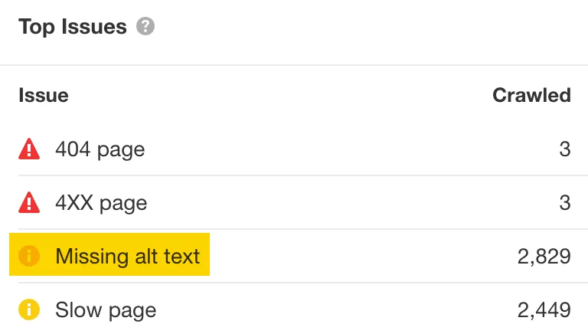
Task: Select blank row space after Slow page label
Action: (337, 310)
